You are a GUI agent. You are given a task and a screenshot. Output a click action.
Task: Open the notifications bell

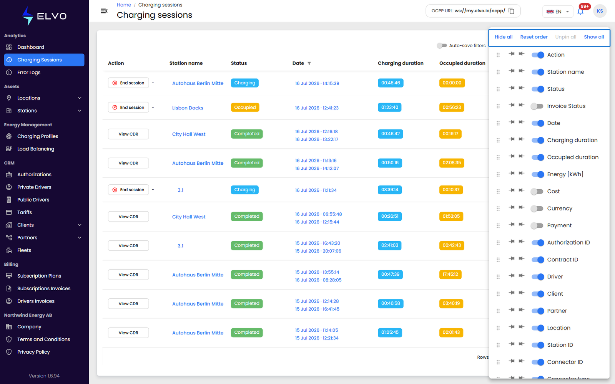pyautogui.click(x=580, y=12)
